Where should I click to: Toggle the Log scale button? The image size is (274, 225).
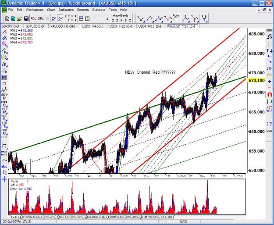(269, 130)
